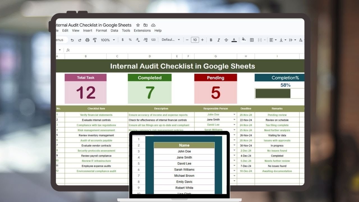Select 'Emily Davis' in the Name list
This screenshot has width=359, height=202.
click(x=184, y=182)
